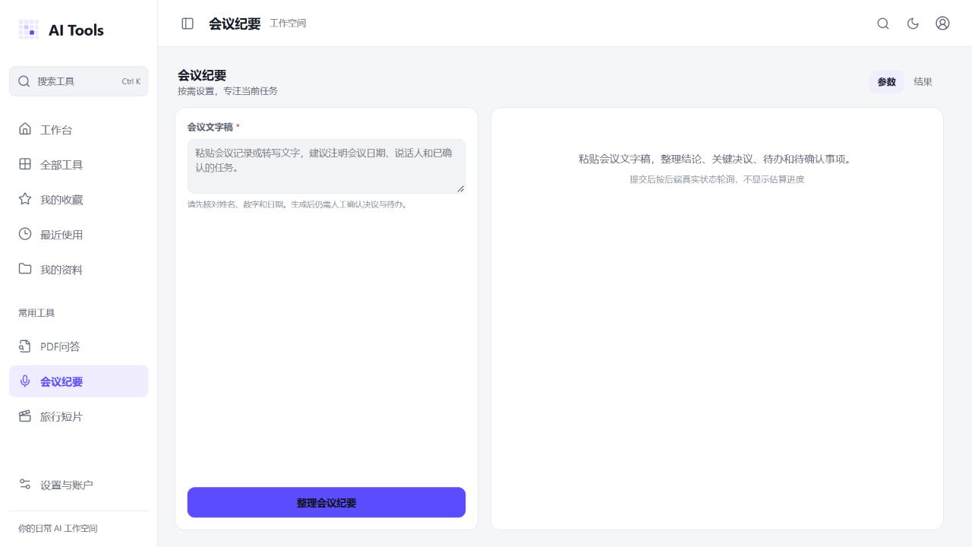Image resolution: width=972 pixels, height=547 pixels.
Task: Click the home icon beside 工作台
Action: pyautogui.click(x=25, y=129)
